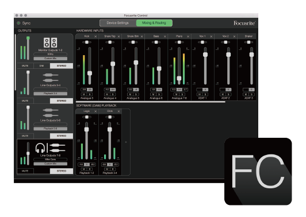Enable DIM on Monitor Outputs 1-2
Screen dimensions: 306x217
[42, 66]
